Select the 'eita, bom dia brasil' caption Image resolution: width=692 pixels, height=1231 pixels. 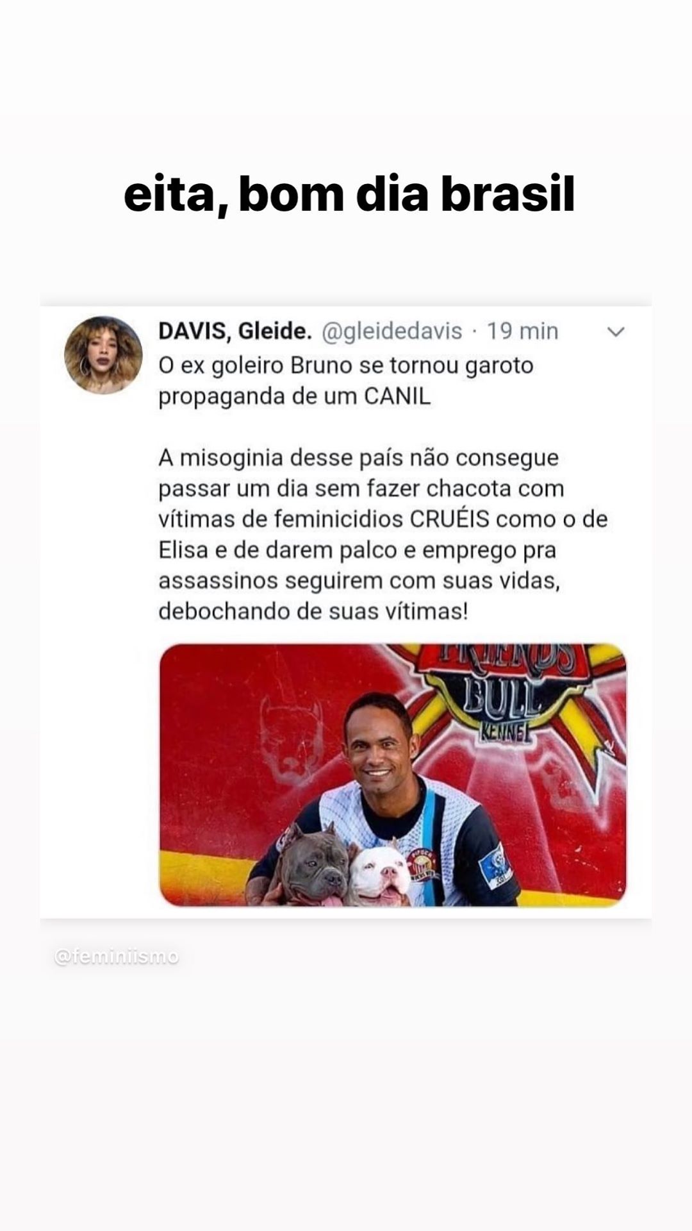click(x=349, y=195)
